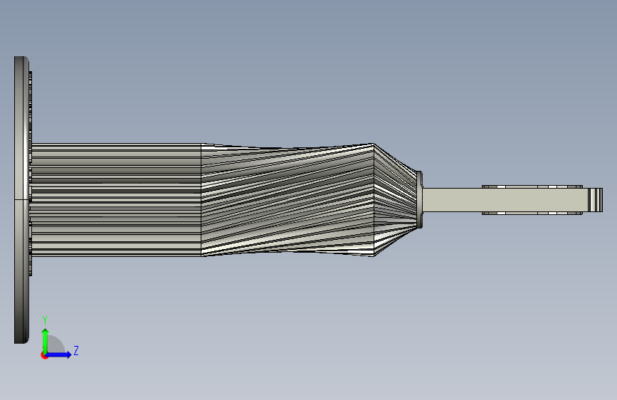Click the red X axis origin dot
Viewport: 617px width, 400px height.
[x=44, y=355]
